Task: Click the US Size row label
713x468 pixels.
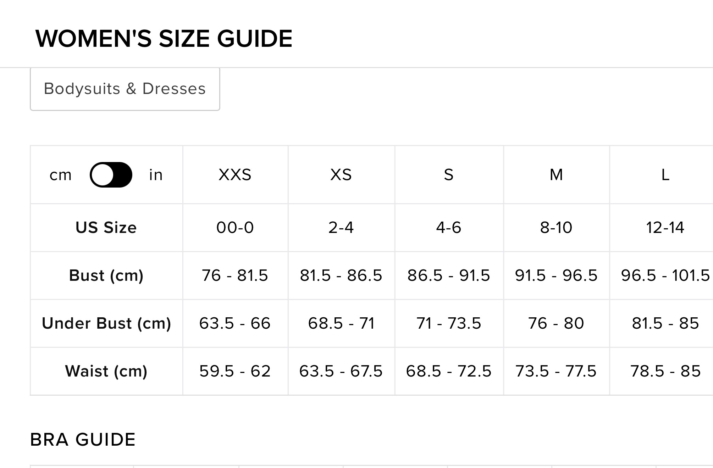Action: pyautogui.click(x=106, y=228)
